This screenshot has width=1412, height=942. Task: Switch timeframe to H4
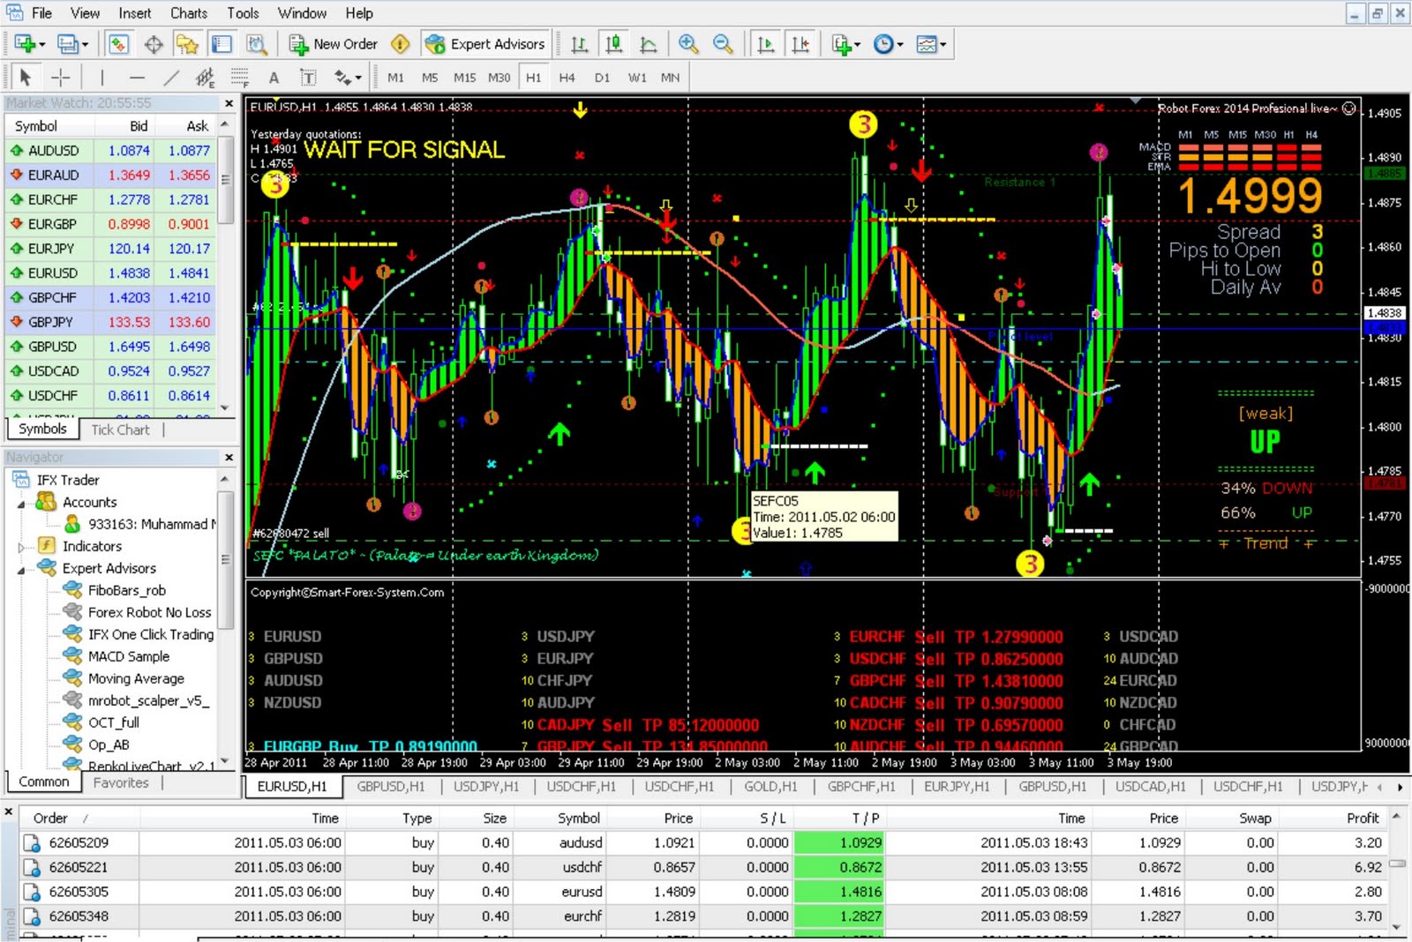[567, 78]
